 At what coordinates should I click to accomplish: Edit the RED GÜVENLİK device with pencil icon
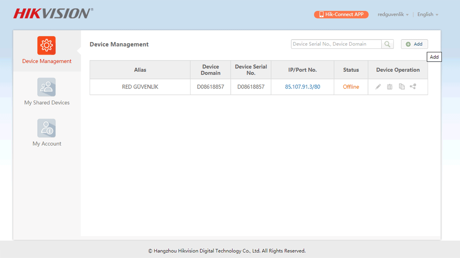[x=378, y=87]
